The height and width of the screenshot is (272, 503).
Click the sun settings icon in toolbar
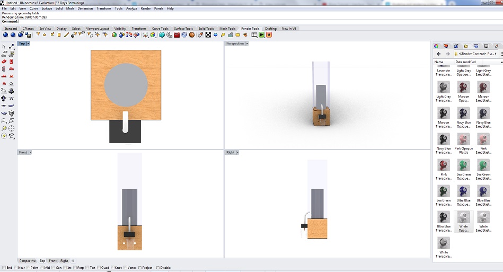(245, 34)
